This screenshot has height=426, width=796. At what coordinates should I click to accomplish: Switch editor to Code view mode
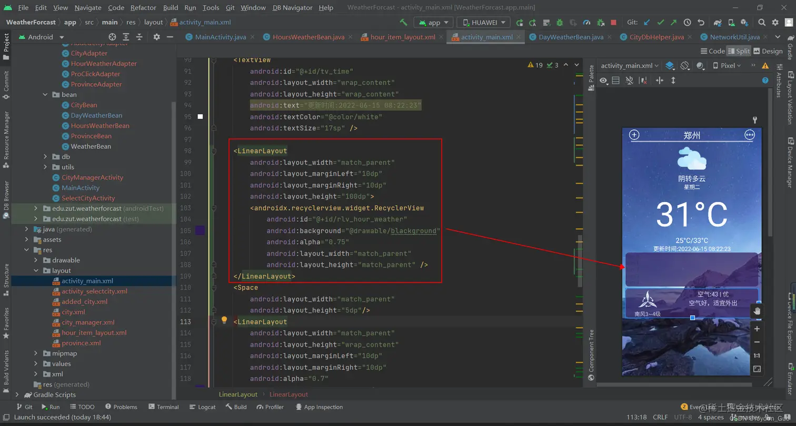(713, 51)
